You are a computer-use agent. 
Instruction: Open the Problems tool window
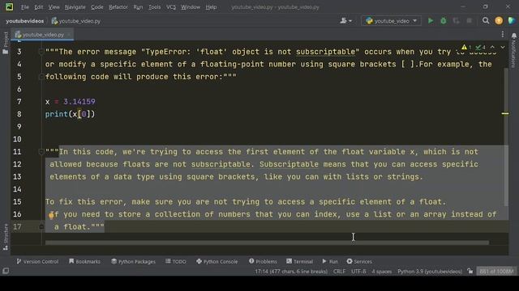click(263, 261)
